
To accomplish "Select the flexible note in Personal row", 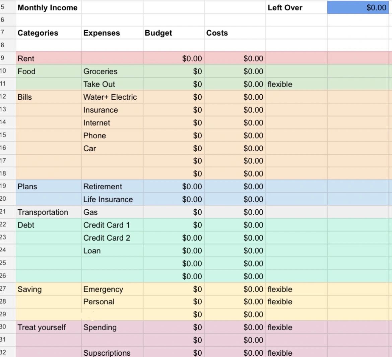I will point(297,302).
